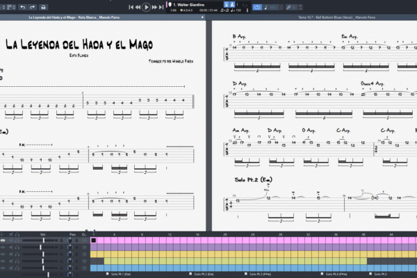The height and width of the screenshot is (278, 417).
Task: Collapse the track panel with the top-left arrow
Action: (3, 234)
